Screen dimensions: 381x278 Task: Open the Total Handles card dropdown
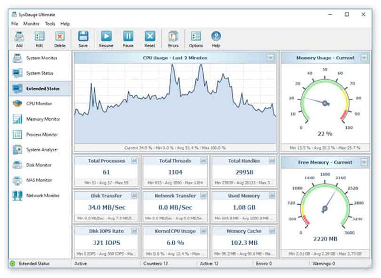[272, 161]
